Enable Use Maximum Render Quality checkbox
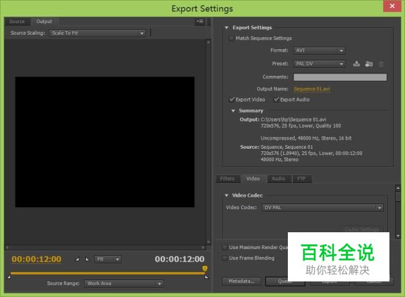 click(x=225, y=247)
